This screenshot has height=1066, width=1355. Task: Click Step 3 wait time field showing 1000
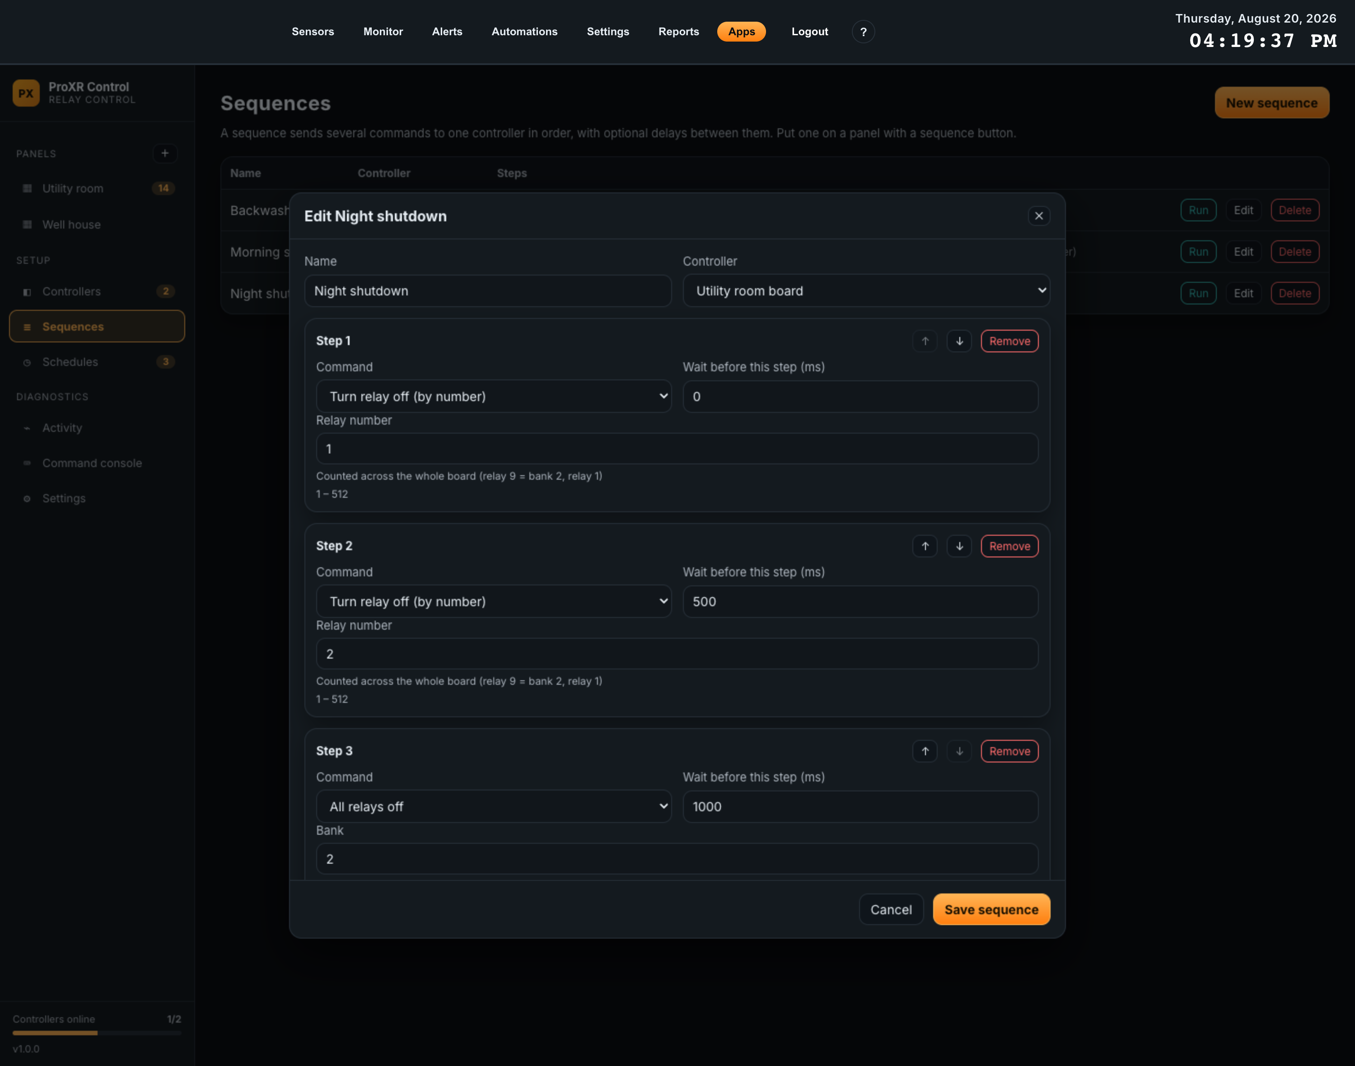[x=860, y=806]
